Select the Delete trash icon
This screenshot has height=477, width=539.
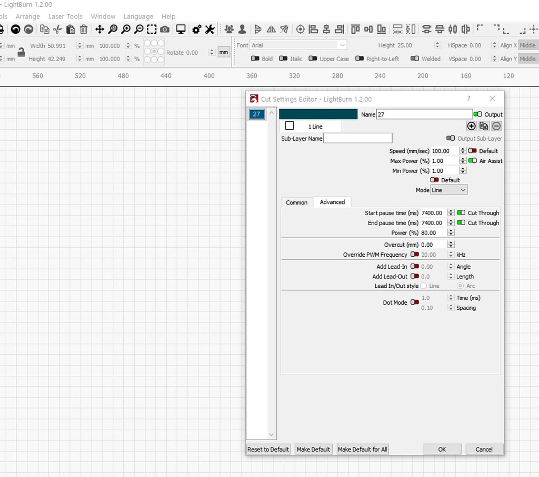[83, 29]
